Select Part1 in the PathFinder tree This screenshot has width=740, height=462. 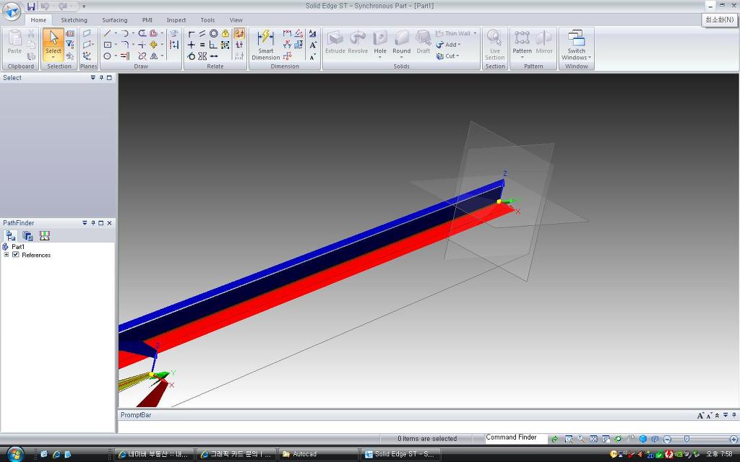tap(18, 247)
